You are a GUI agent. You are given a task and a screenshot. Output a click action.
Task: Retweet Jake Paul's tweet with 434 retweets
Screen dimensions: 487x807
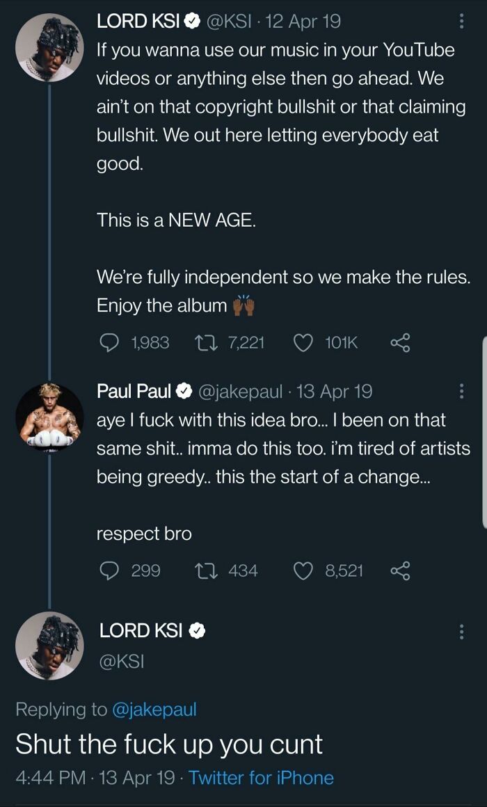coord(203,570)
